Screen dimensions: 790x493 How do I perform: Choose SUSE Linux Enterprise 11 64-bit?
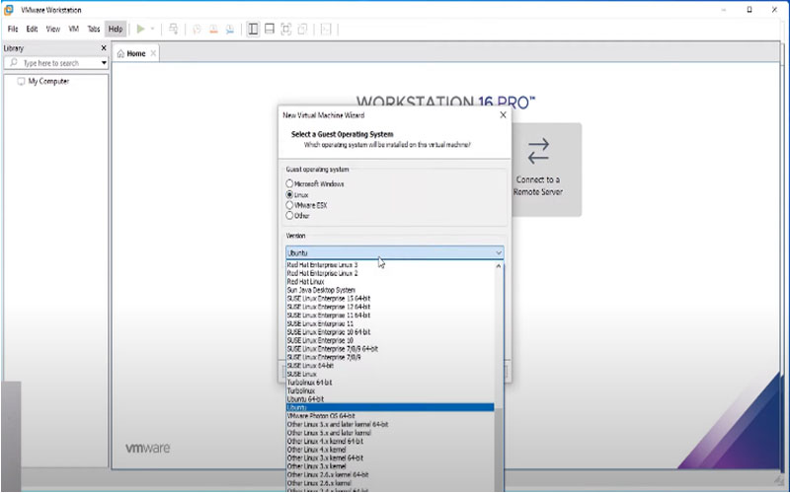pos(390,315)
